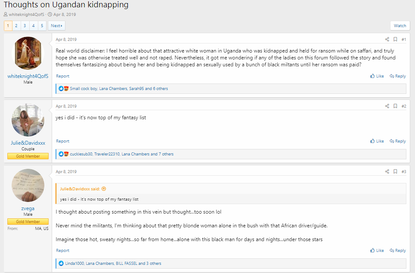Like Julie&Davidxxx's post

(x=377, y=141)
